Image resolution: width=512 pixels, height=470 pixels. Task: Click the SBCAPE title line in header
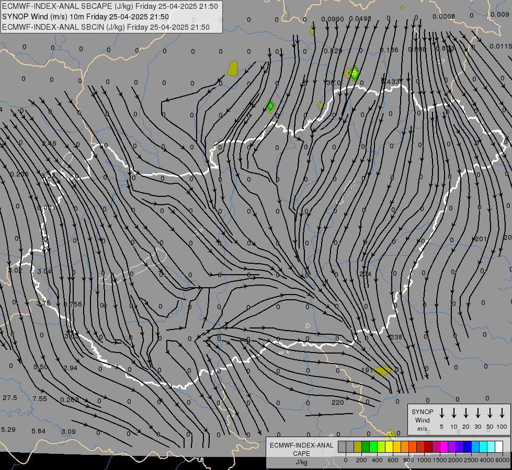110,6
